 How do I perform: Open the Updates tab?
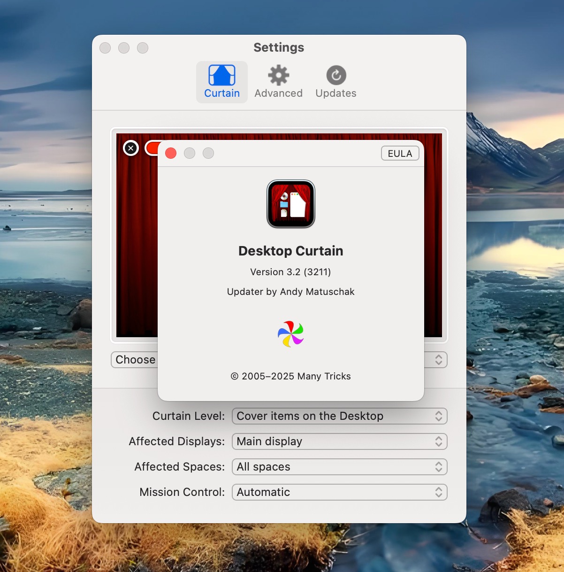[336, 82]
